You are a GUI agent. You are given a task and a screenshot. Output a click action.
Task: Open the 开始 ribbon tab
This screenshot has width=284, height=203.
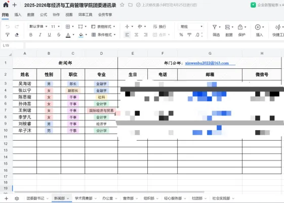click(5, 15)
